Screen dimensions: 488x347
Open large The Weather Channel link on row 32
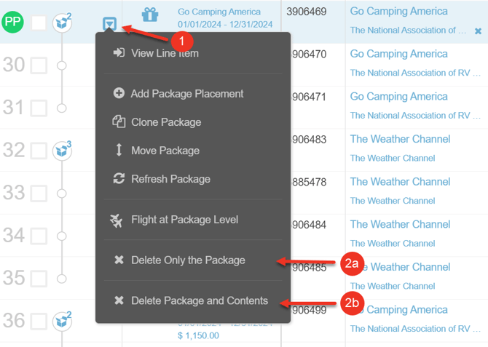[401, 139]
